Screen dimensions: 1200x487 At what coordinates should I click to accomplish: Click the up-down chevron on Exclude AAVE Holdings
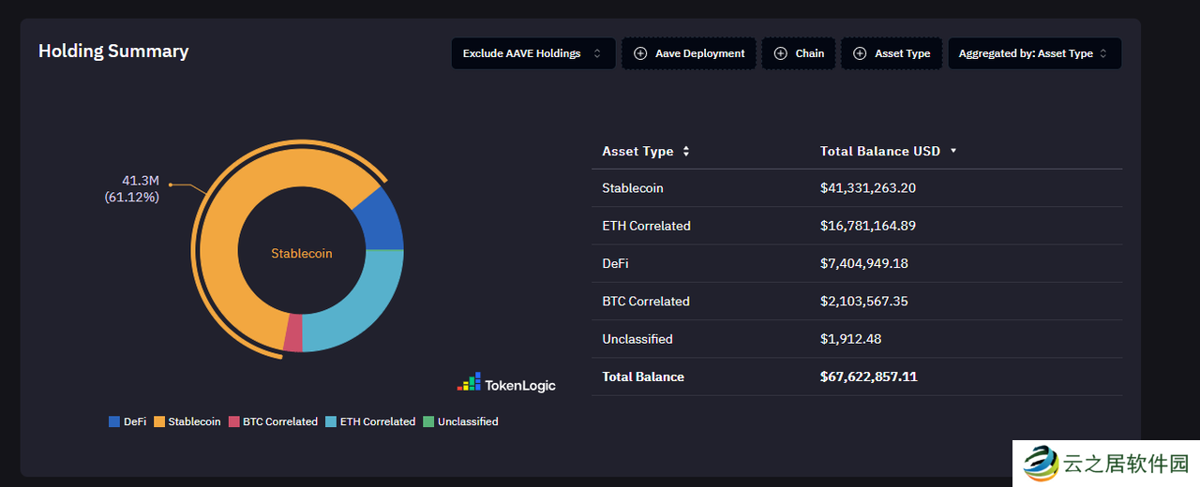point(597,53)
